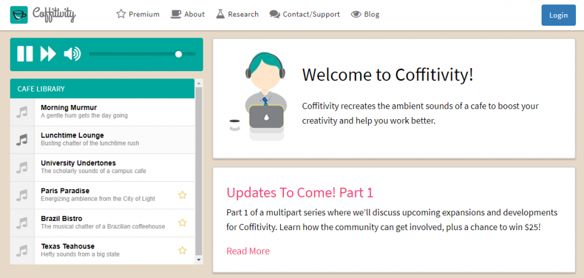Pause the cafe sound playback
584x278 pixels.
25,54
